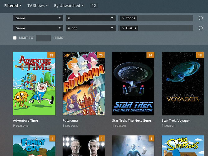The height and width of the screenshot is (156, 208).
Task: Click '8 seasons' under Futurama
Action: click(x=70, y=125)
